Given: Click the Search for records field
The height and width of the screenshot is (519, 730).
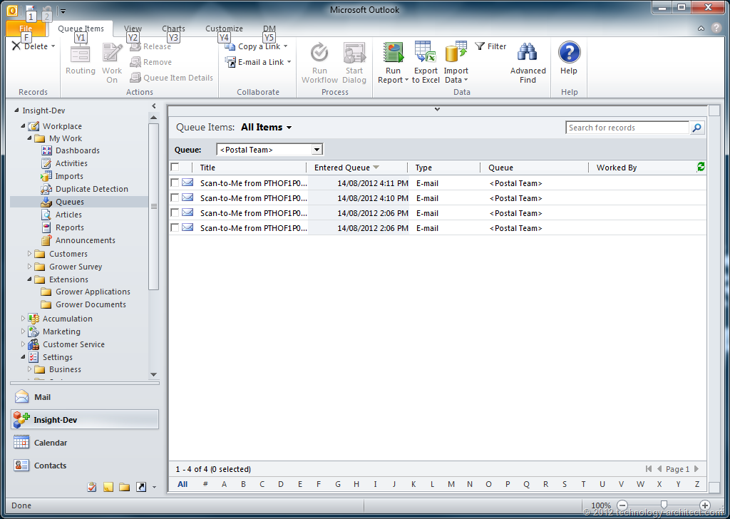Looking at the screenshot, I should point(627,128).
